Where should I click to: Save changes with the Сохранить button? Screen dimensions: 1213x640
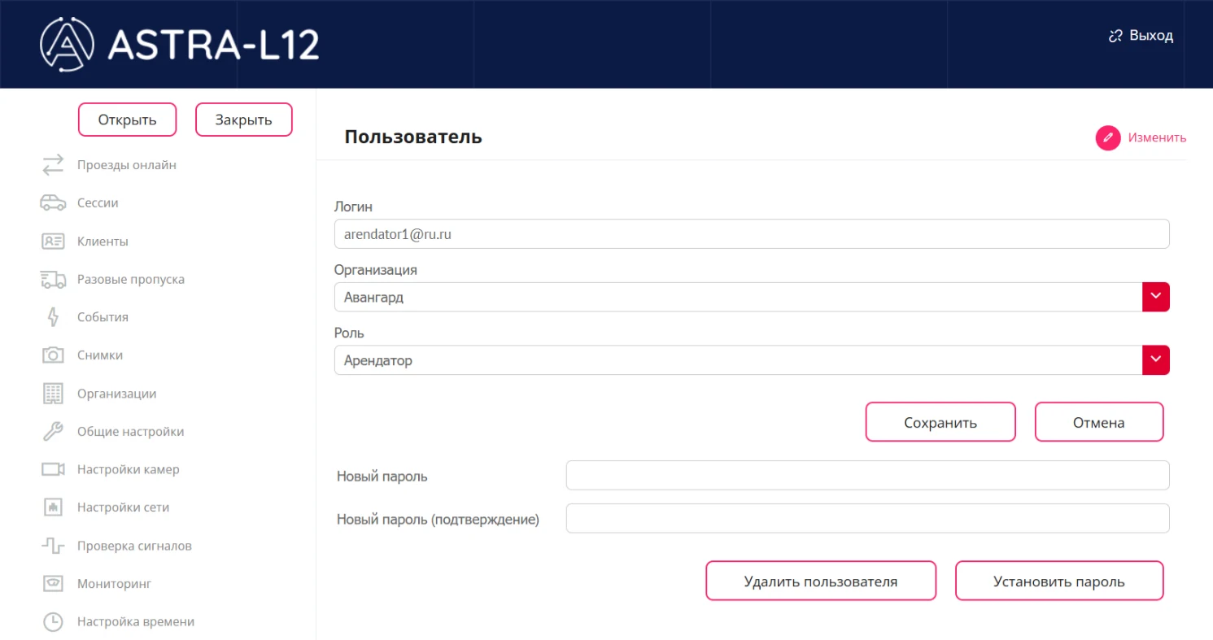[940, 422]
